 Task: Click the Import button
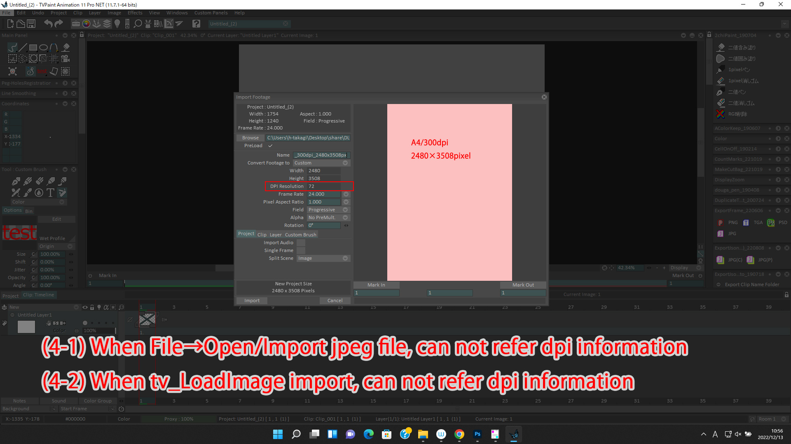(x=252, y=301)
